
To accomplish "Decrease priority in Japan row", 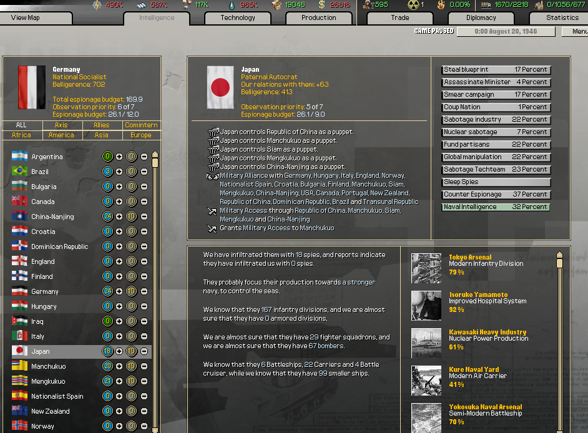I will 144,351.
